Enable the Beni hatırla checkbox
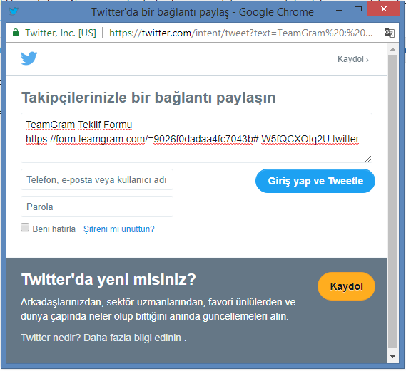 point(25,227)
